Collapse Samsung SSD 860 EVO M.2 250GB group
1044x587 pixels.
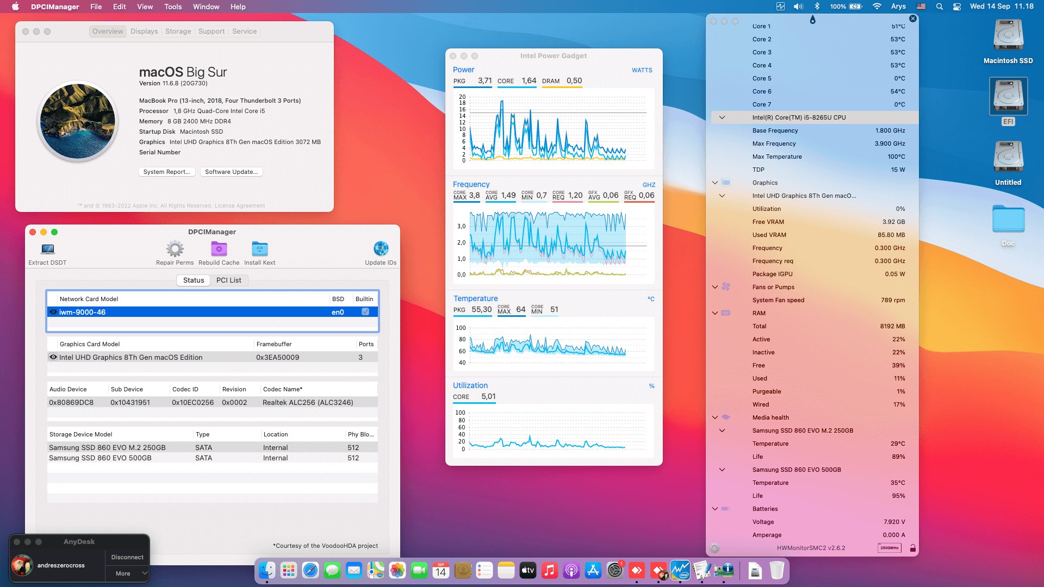pyautogui.click(x=722, y=430)
